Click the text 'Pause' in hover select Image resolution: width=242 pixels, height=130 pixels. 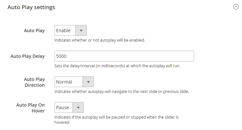click(x=62, y=108)
